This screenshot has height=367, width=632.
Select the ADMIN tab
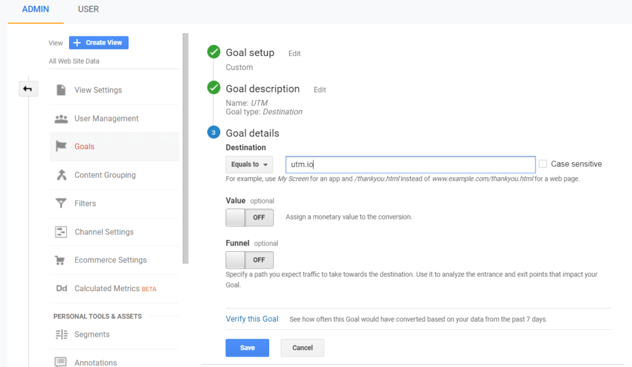pyautogui.click(x=35, y=9)
